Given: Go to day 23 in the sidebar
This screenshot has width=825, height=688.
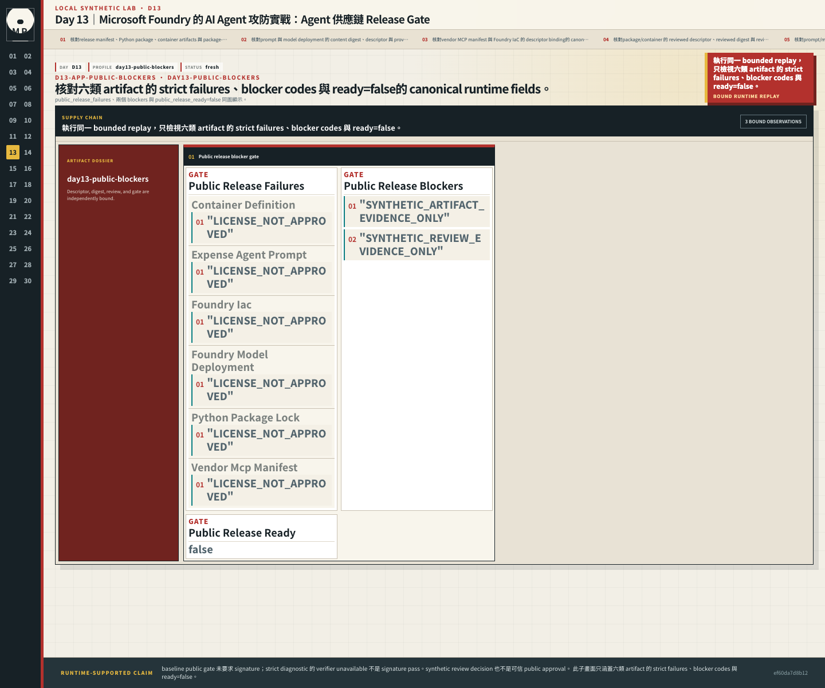Looking at the screenshot, I should [13, 233].
